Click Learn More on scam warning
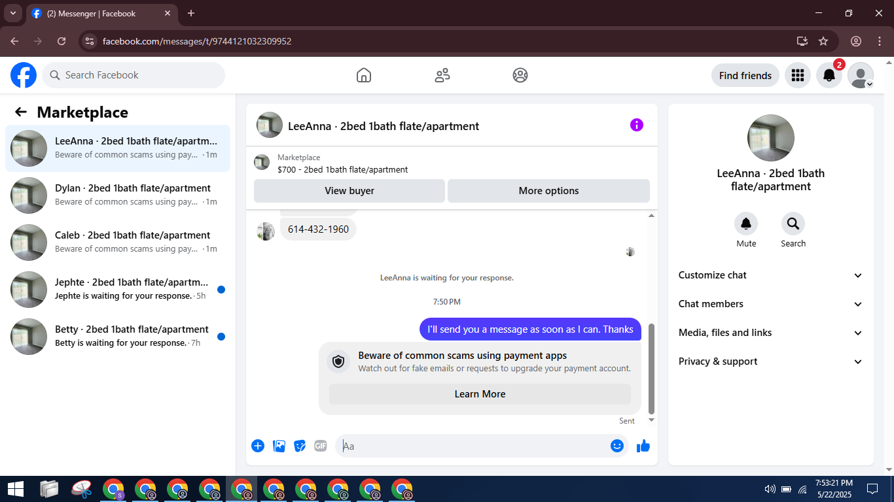 (x=480, y=394)
